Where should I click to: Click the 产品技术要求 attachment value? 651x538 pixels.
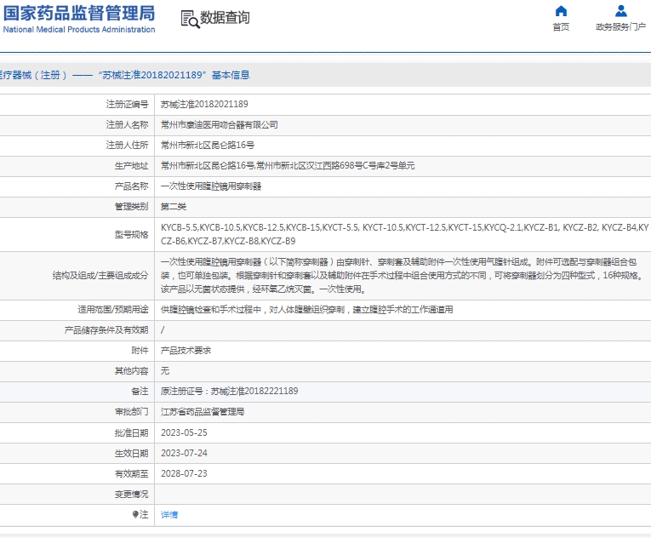pyautogui.click(x=186, y=350)
